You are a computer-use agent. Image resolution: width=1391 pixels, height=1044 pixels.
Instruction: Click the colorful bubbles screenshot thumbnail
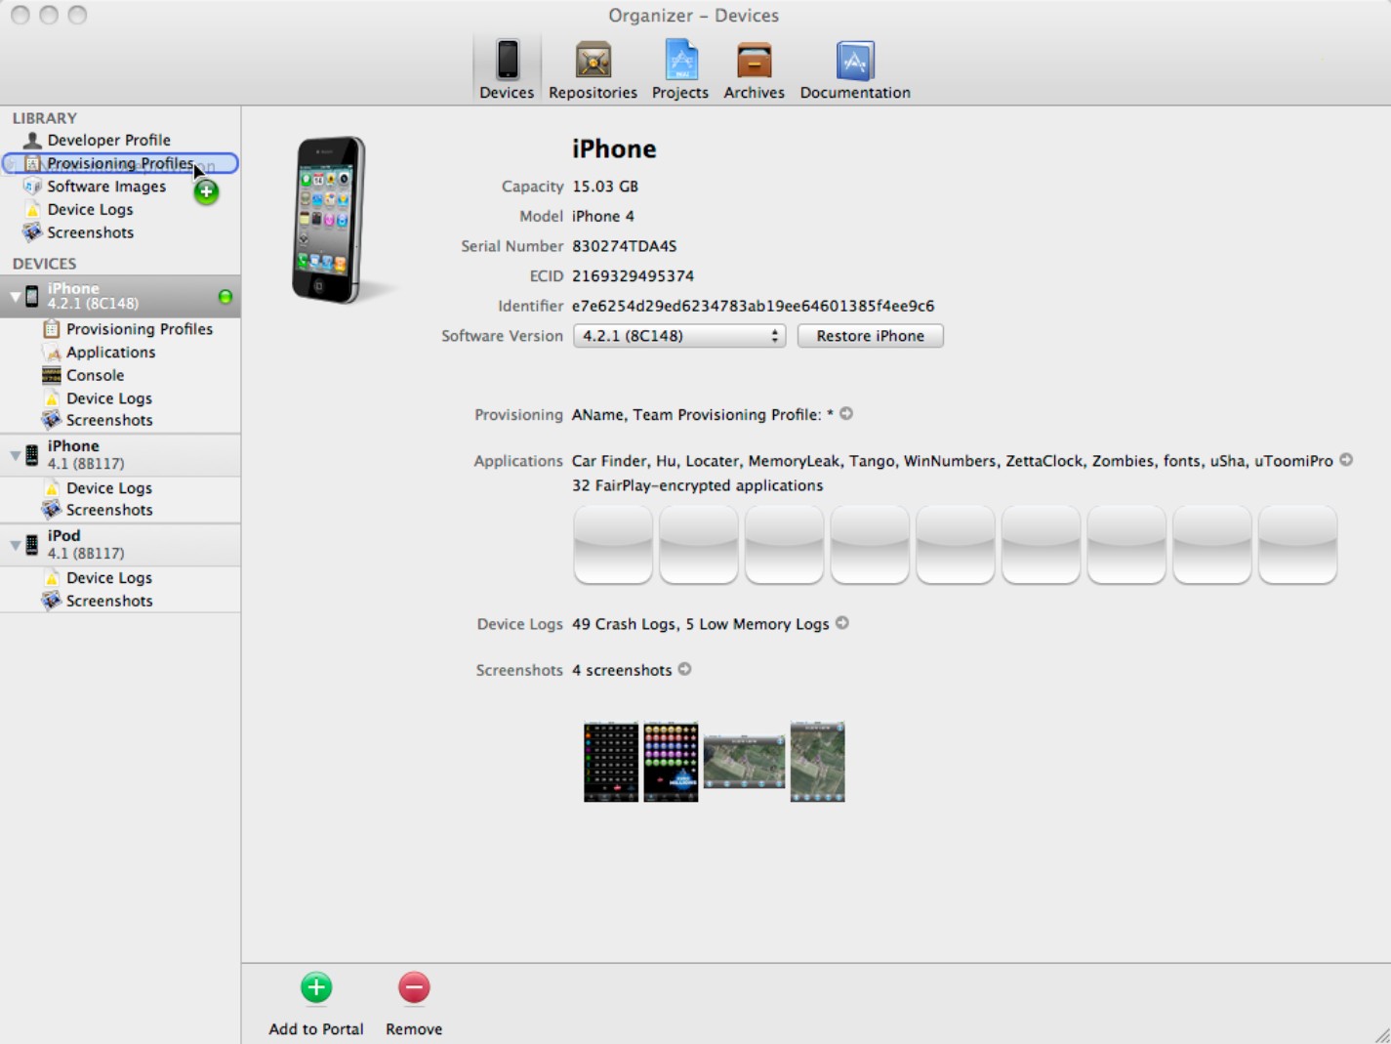click(671, 762)
